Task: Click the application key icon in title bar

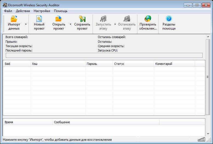Action: tap(5, 5)
